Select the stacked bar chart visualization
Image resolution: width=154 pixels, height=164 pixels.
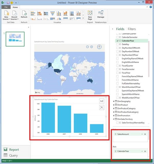coord(39,14)
